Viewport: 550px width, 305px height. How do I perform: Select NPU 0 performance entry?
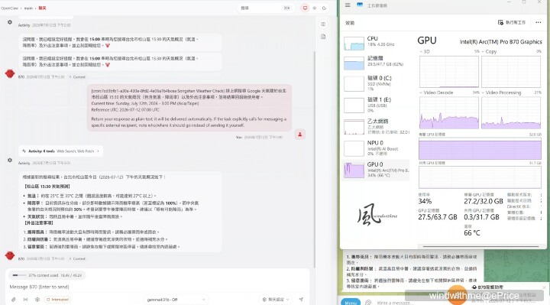375,148
